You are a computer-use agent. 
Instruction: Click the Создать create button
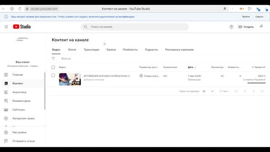(x=246, y=27)
